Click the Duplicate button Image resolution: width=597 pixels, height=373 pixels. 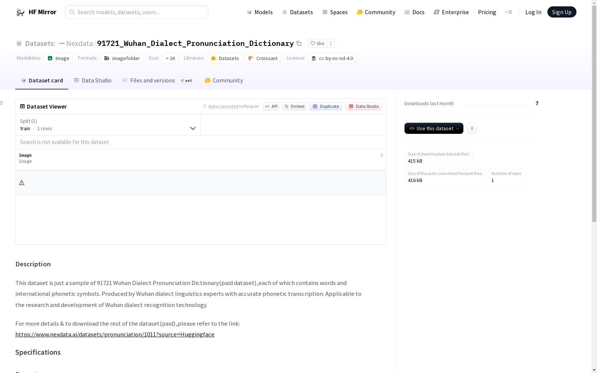326,106
